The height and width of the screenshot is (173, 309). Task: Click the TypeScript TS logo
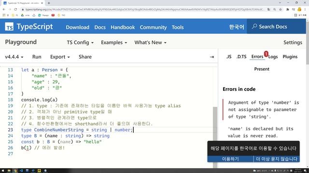[x=9, y=26]
